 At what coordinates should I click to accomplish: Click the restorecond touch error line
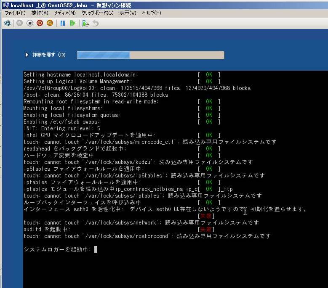point(147,236)
